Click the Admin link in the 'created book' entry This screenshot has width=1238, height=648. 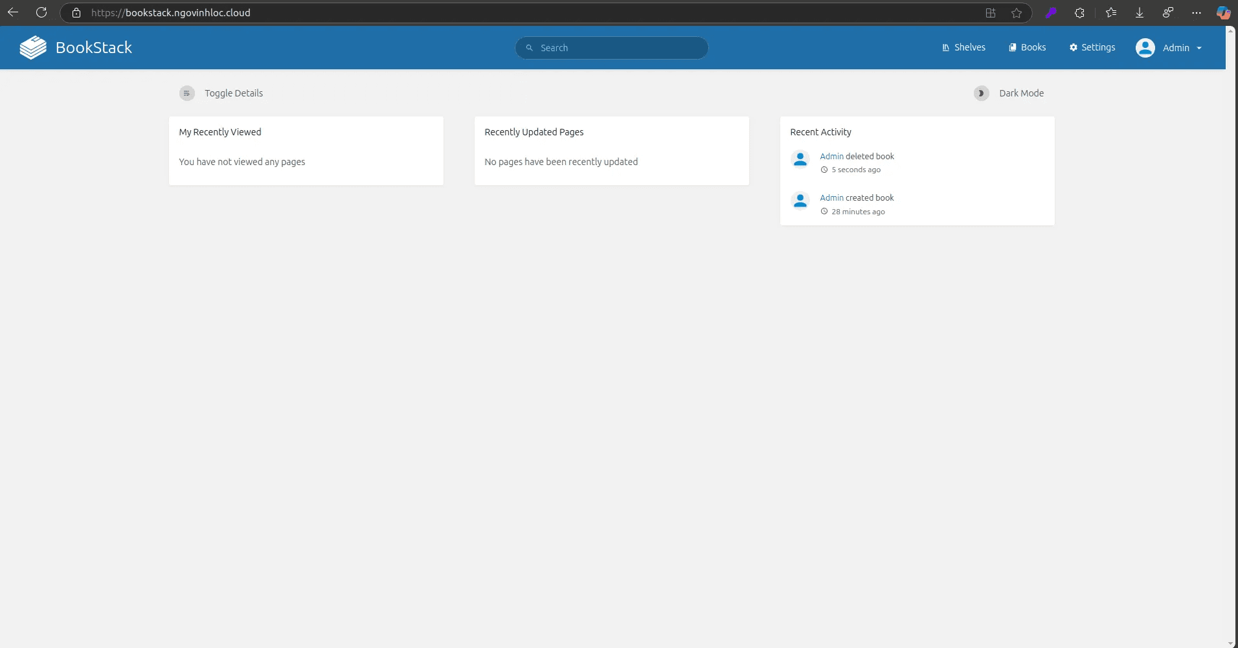831,197
